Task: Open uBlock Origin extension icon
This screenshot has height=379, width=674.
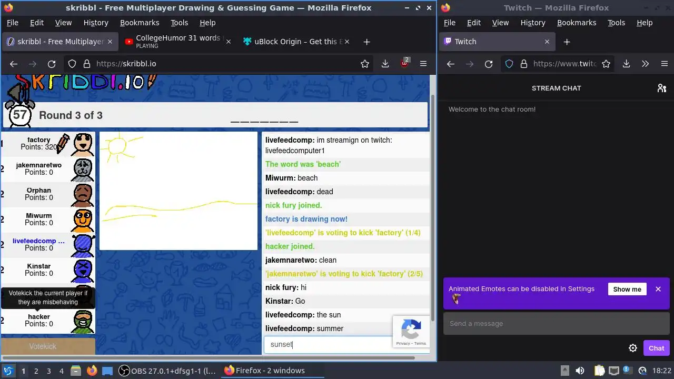Action: pos(404,63)
